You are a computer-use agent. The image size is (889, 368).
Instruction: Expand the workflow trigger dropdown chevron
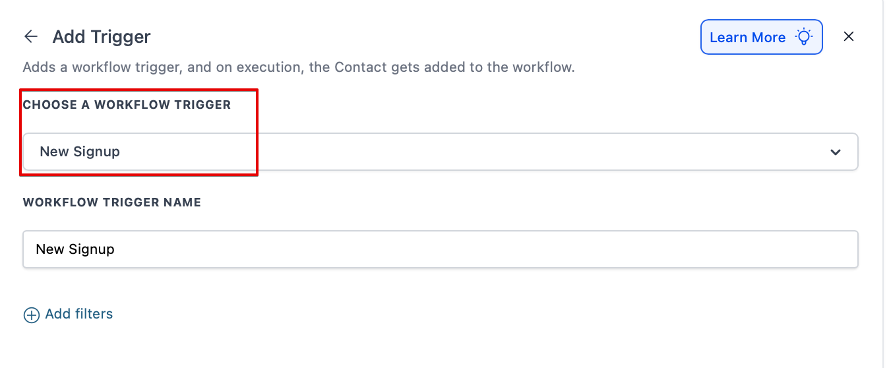[836, 152]
